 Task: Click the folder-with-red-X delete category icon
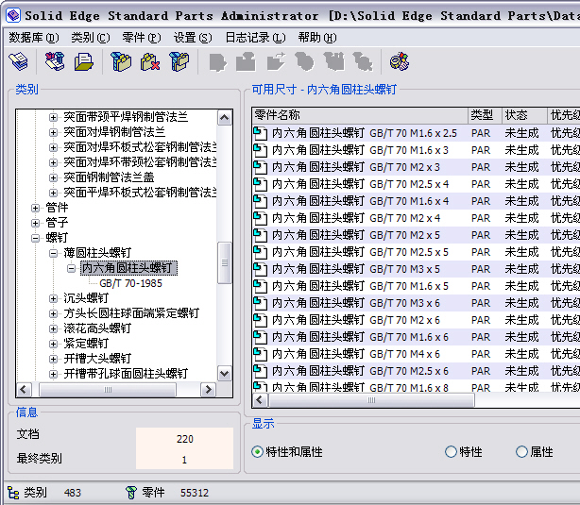150,61
